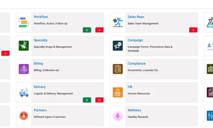The width and height of the screenshot is (213, 128).
Task: Click 'Billing, Collection etc' text
Action: (46, 70)
